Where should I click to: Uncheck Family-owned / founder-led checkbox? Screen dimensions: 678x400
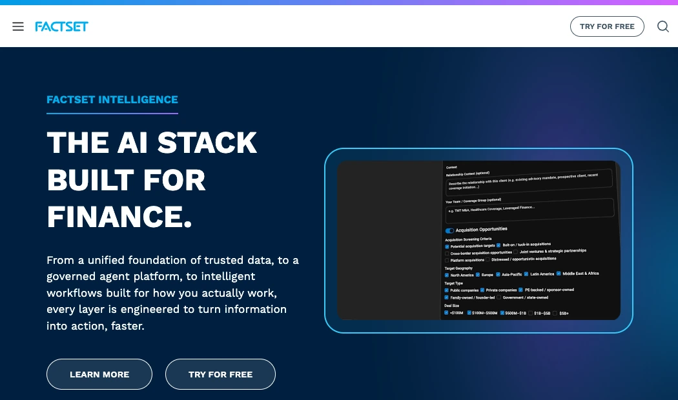pyautogui.click(x=447, y=297)
